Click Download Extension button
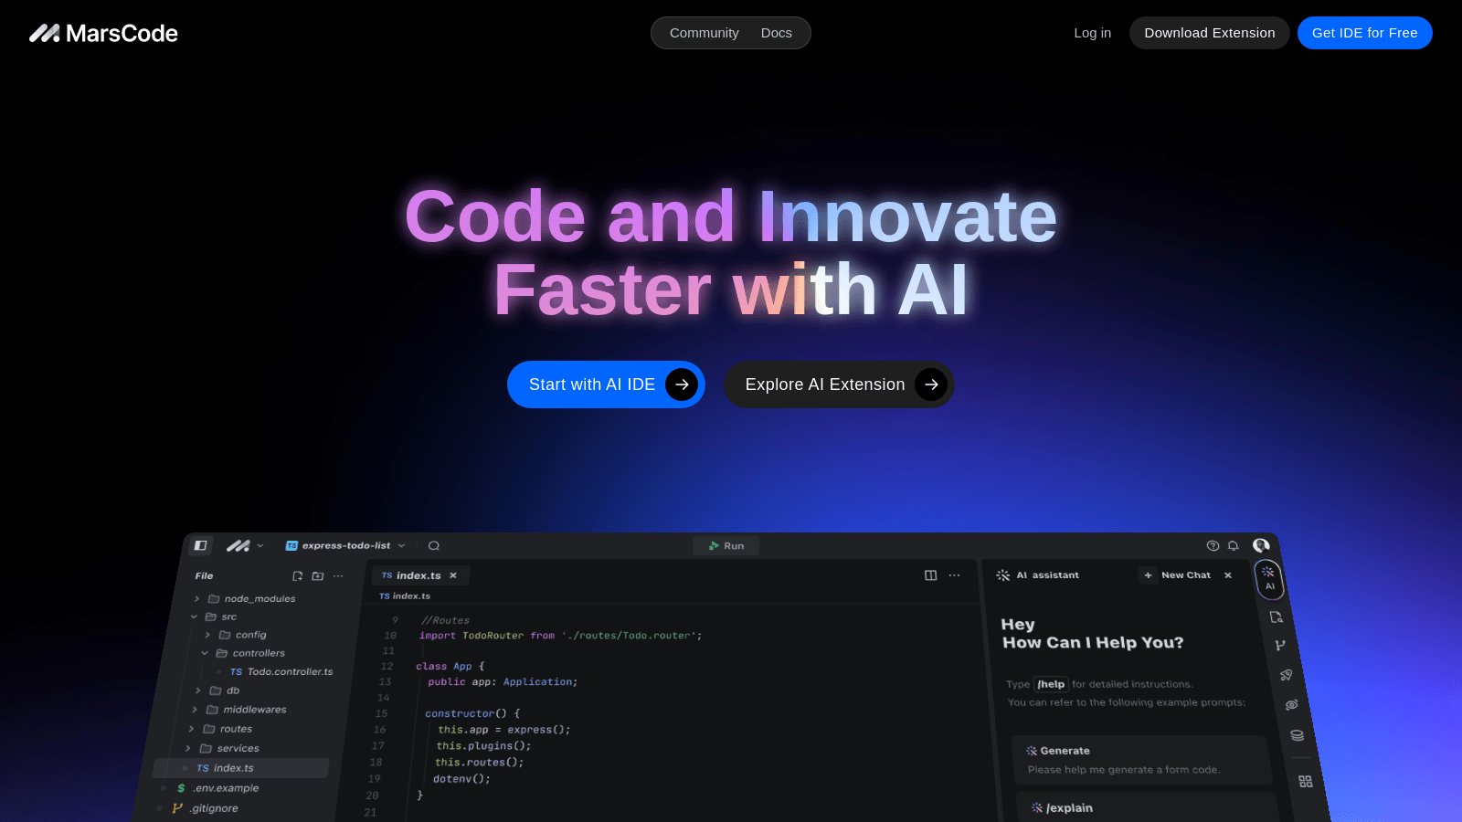The width and height of the screenshot is (1462, 822). click(x=1209, y=33)
